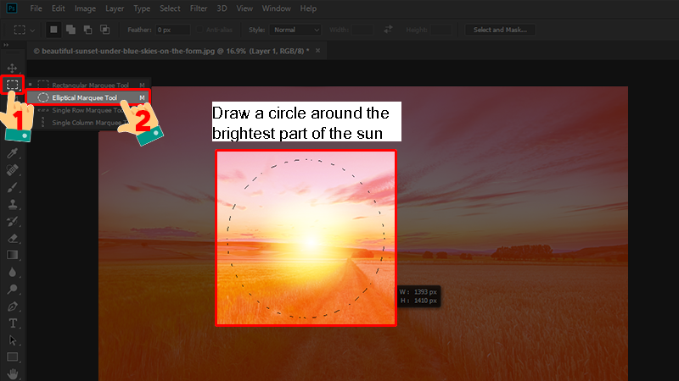679x381 pixels.
Task: Click the Height input field
Action: click(x=441, y=30)
